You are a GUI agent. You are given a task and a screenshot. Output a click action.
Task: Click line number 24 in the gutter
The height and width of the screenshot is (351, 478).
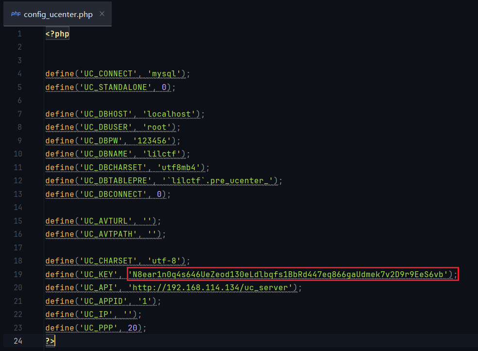[18, 341]
